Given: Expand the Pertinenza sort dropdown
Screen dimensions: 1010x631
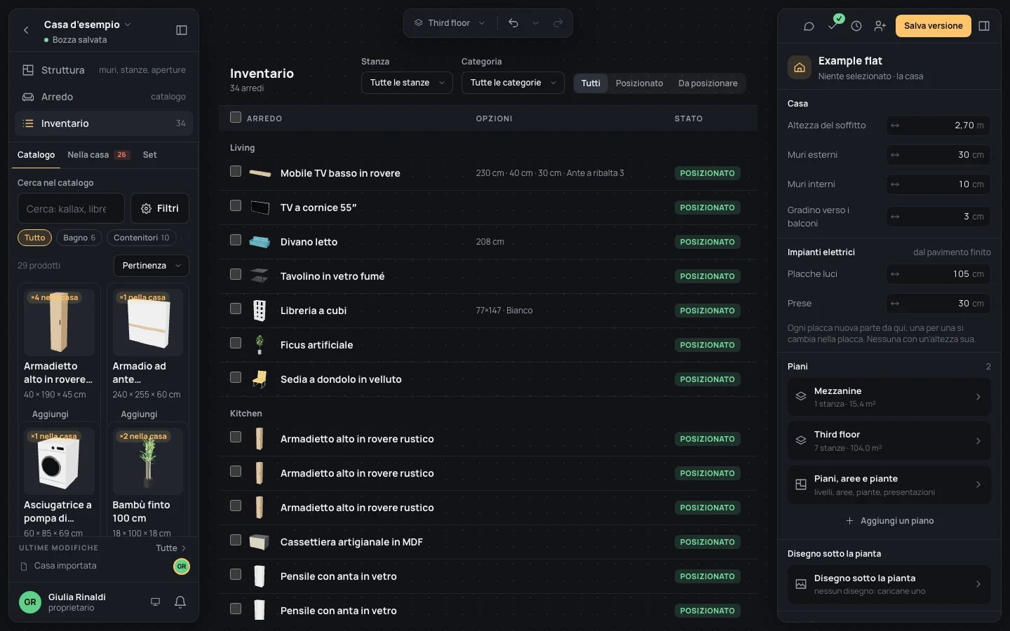Looking at the screenshot, I should (x=151, y=266).
